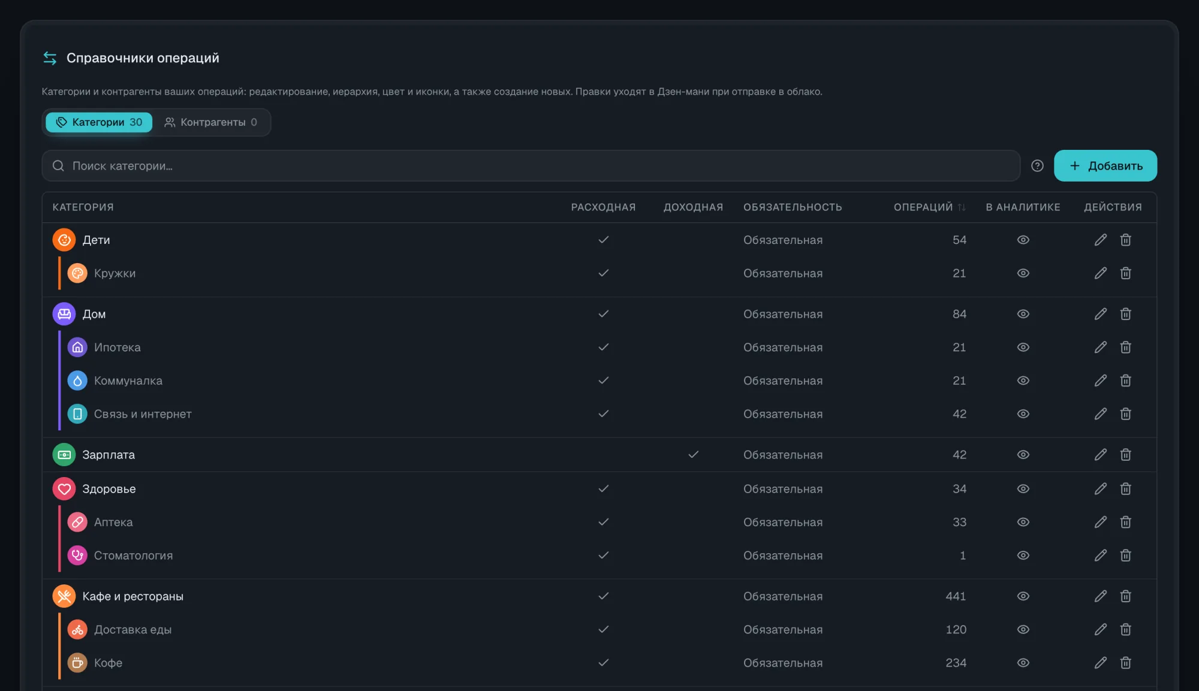The image size is (1199, 691).
Task: Toggle analytics eye for Аптека
Action: [x=1023, y=522]
